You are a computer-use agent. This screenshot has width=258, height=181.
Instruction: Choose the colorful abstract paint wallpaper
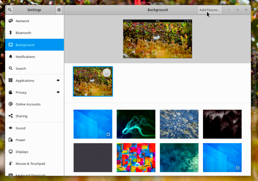click(136, 157)
